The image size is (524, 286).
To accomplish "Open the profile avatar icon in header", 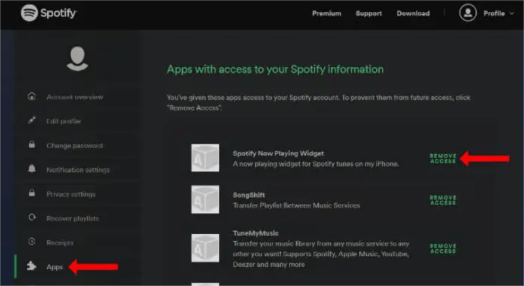I will click(x=468, y=13).
